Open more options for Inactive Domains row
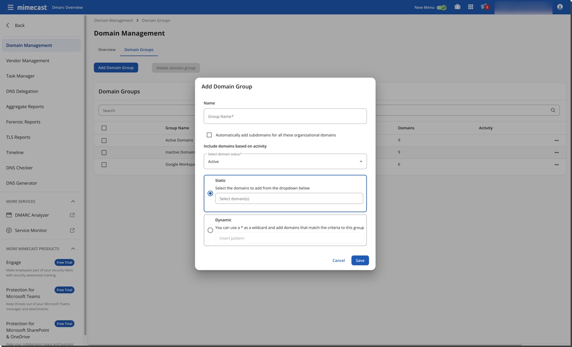This screenshot has height=347, width=572. (556, 152)
